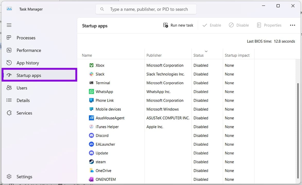Click the WhatsApp app icon
The height and width of the screenshot is (185, 302).
[91, 91]
